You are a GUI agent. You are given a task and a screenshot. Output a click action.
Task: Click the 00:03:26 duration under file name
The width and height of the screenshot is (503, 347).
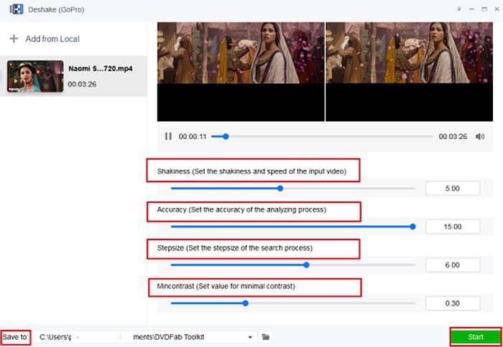[82, 84]
